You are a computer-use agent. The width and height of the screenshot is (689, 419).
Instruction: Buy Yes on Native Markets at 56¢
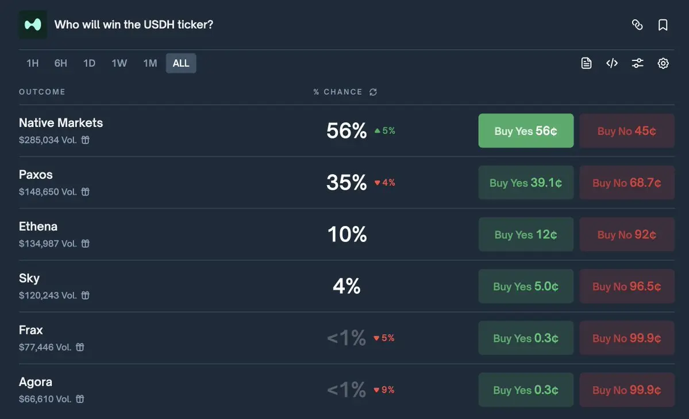[x=526, y=130]
